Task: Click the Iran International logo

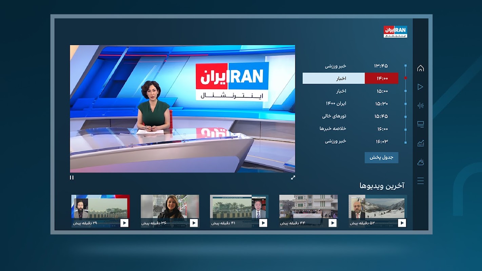Action: pyautogui.click(x=395, y=32)
